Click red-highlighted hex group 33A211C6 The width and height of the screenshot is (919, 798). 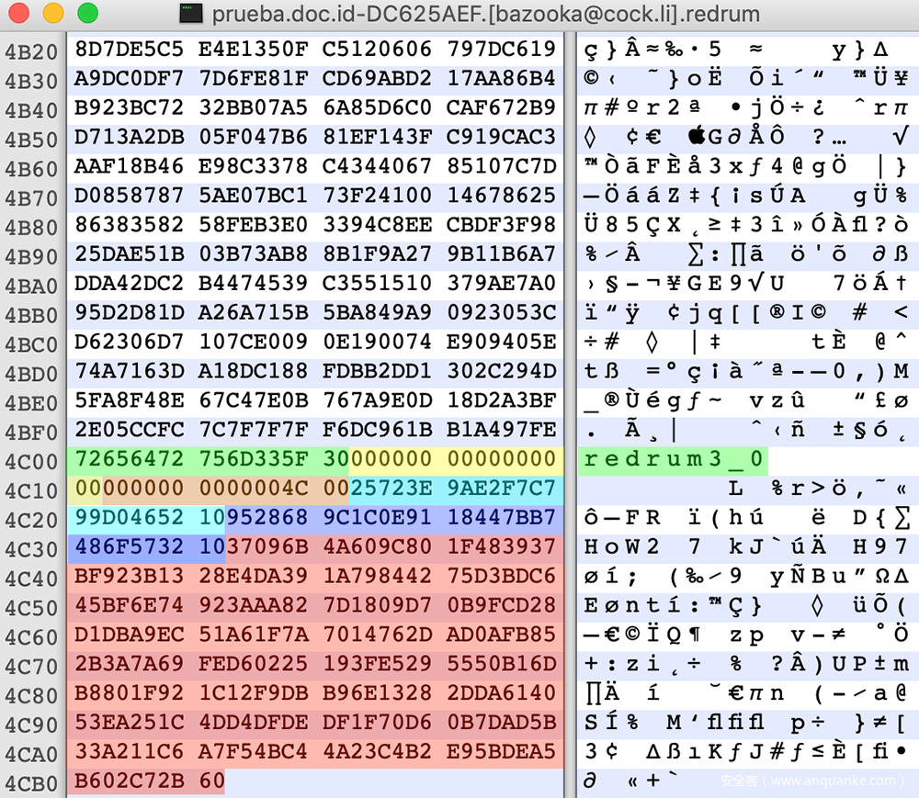click(130, 752)
